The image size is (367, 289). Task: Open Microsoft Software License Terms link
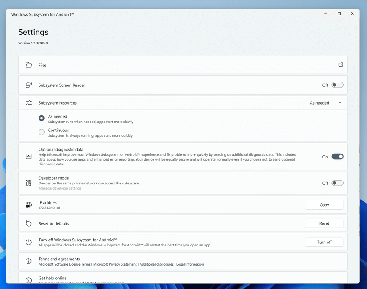coord(65,264)
